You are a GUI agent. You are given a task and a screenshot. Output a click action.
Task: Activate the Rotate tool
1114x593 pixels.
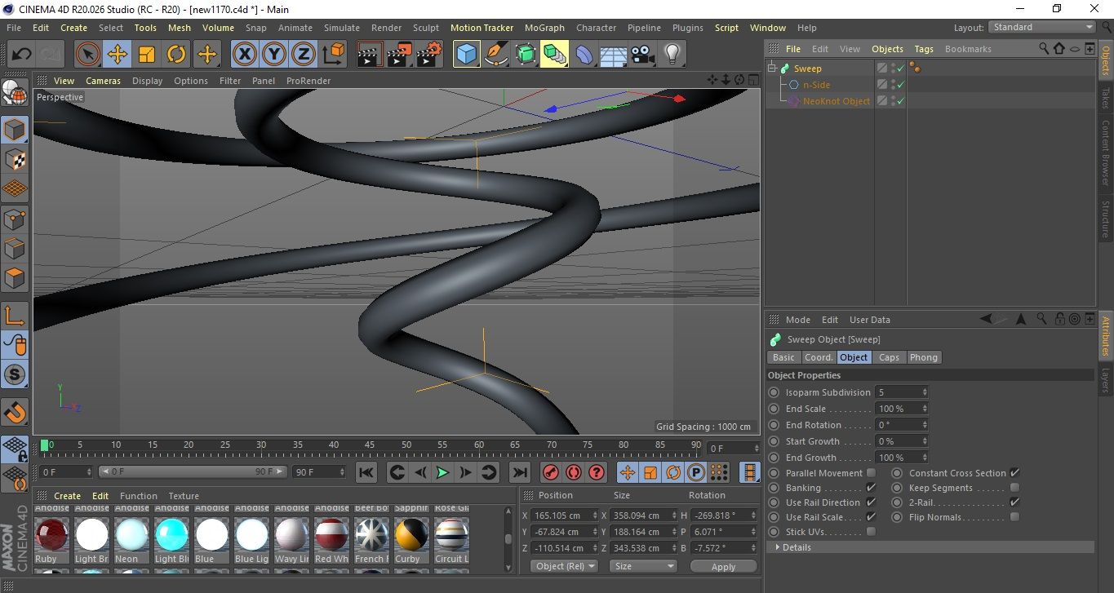click(176, 55)
